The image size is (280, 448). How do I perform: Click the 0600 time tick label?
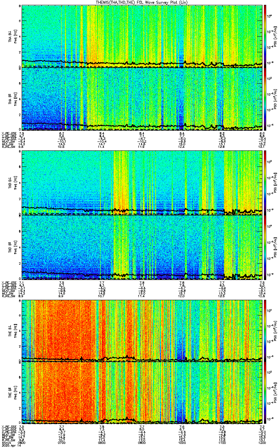(22, 443)
